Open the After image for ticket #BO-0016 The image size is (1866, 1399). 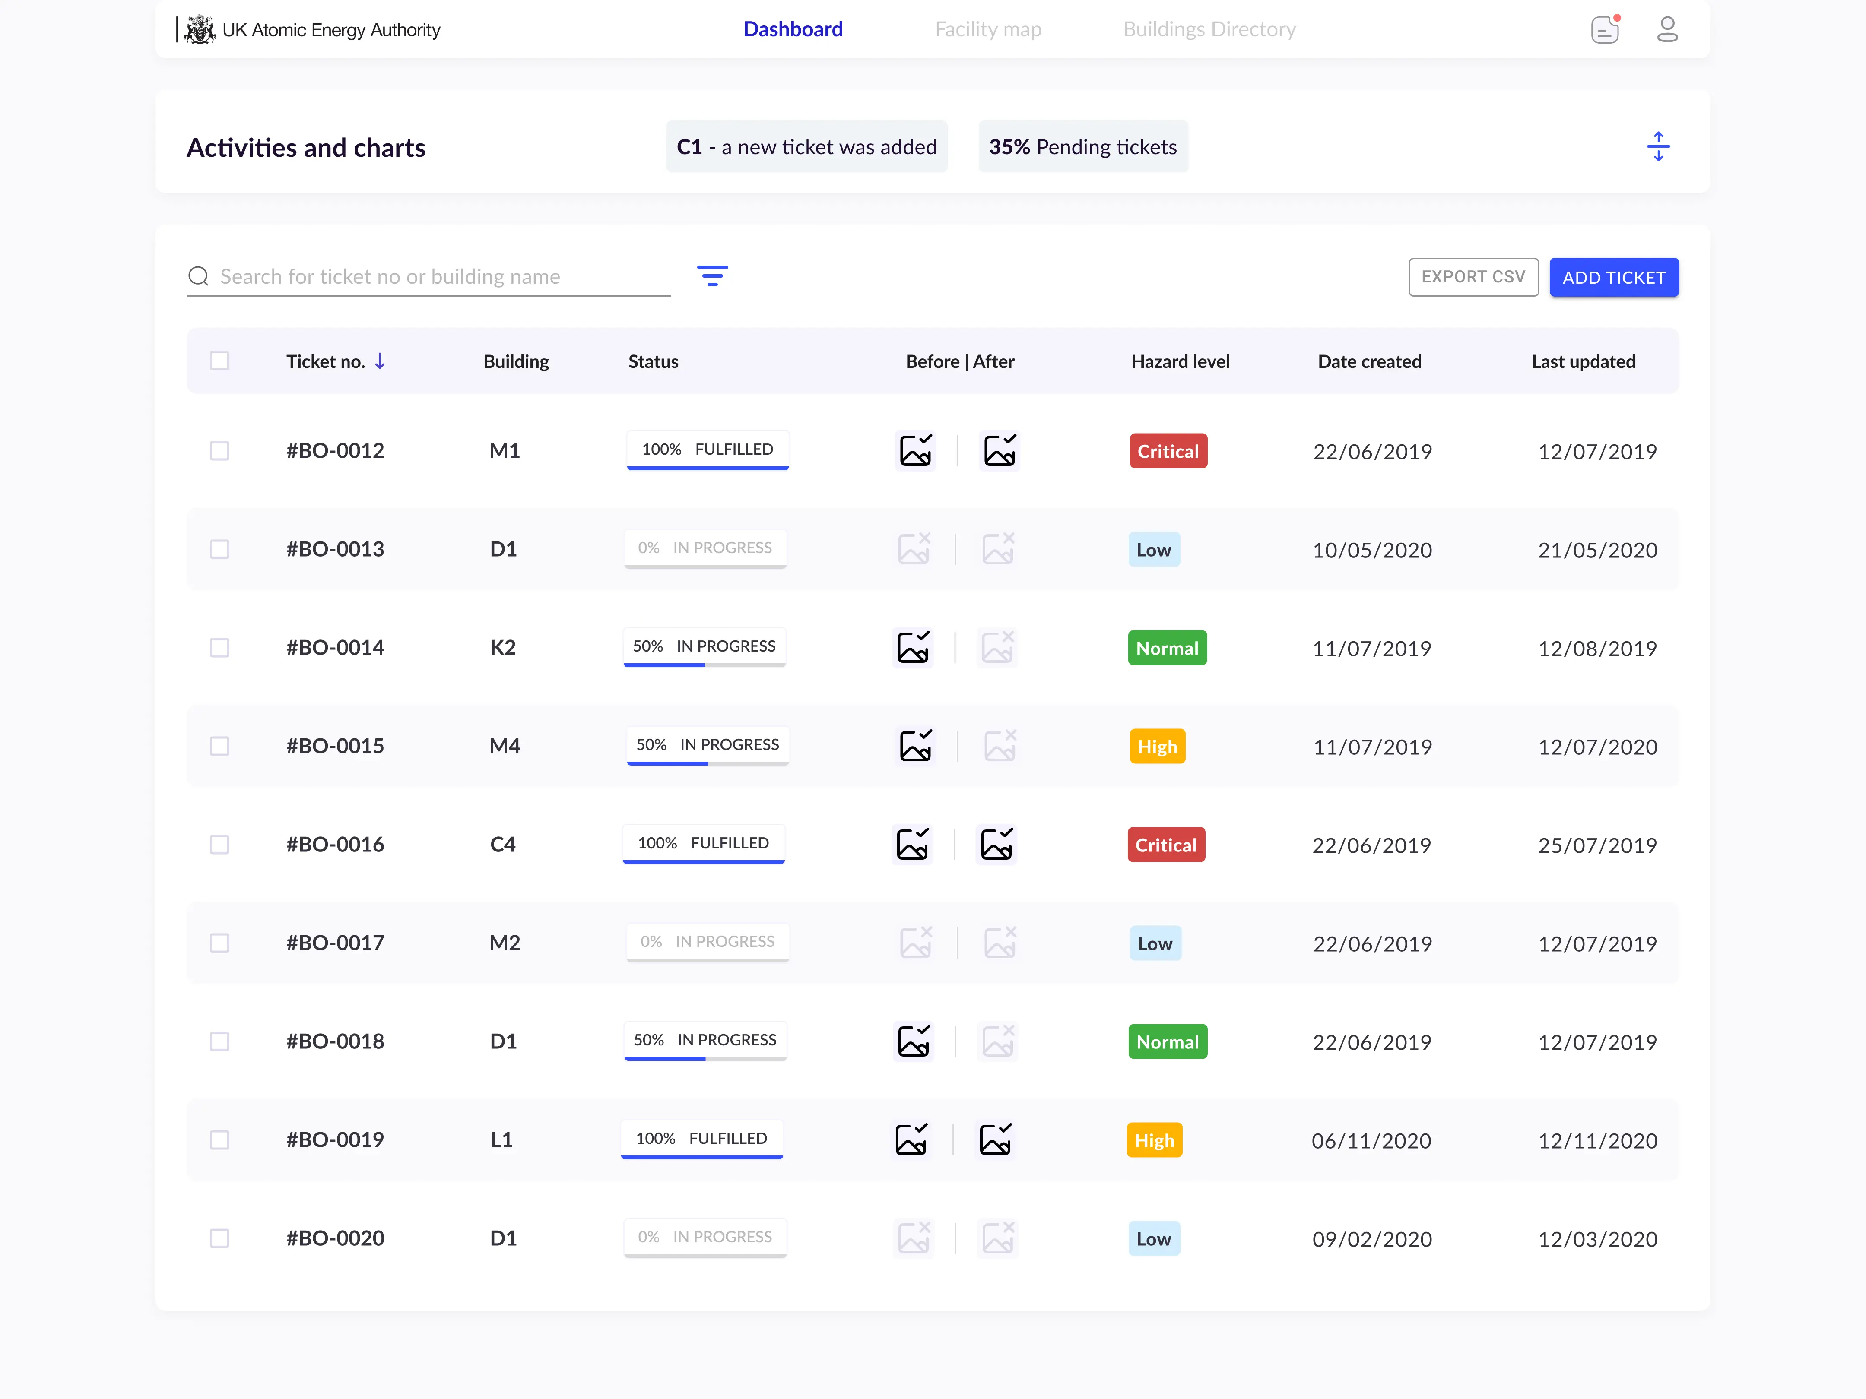996,843
